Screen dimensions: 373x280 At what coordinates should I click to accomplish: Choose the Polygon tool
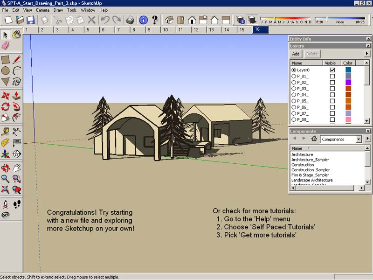[x=6, y=82]
